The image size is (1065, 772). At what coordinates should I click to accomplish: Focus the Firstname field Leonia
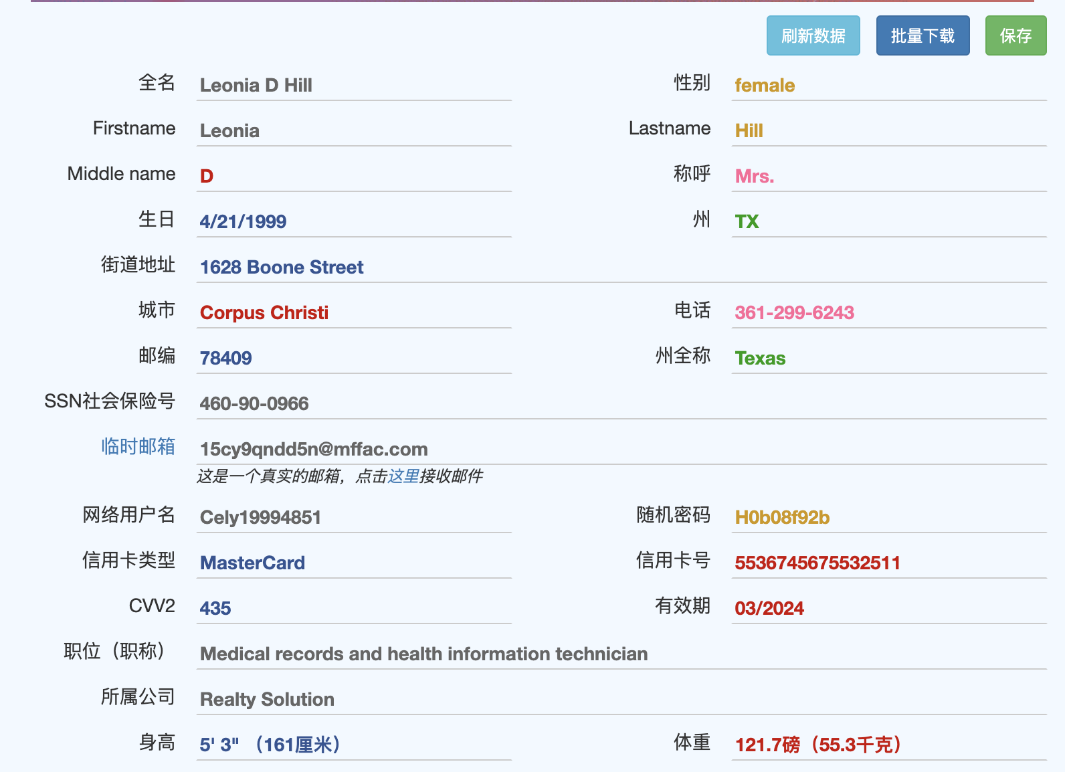click(x=354, y=130)
